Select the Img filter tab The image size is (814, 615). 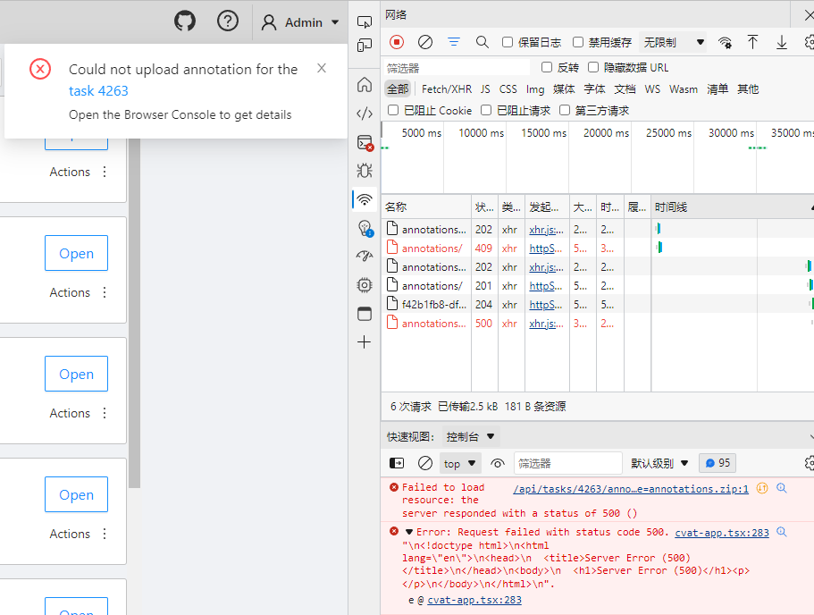coord(535,89)
